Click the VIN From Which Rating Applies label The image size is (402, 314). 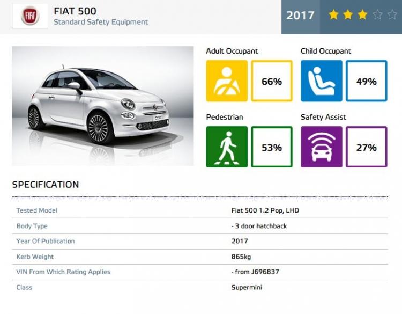pos(63,272)
